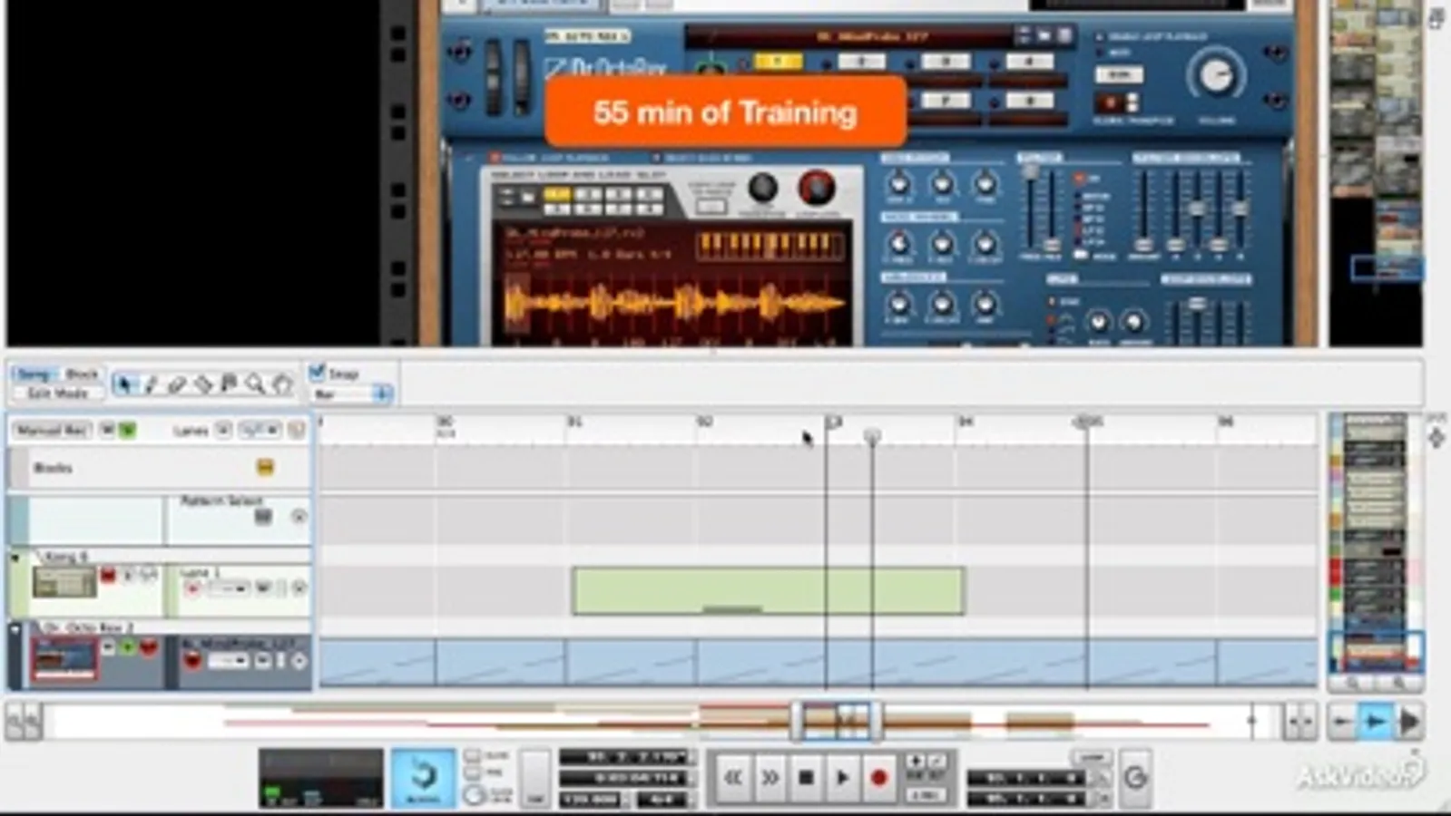
Task: Click the Dr. Octo Rex save patch icon
Action: (1064, 35)
